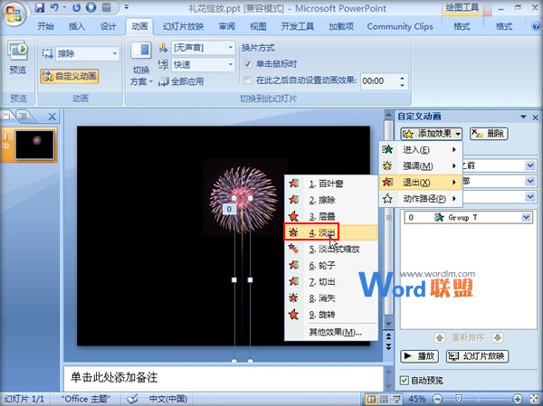Click the 播放 play button
Viewport: 543px width, 406px height.
click(x=419, y=356)
